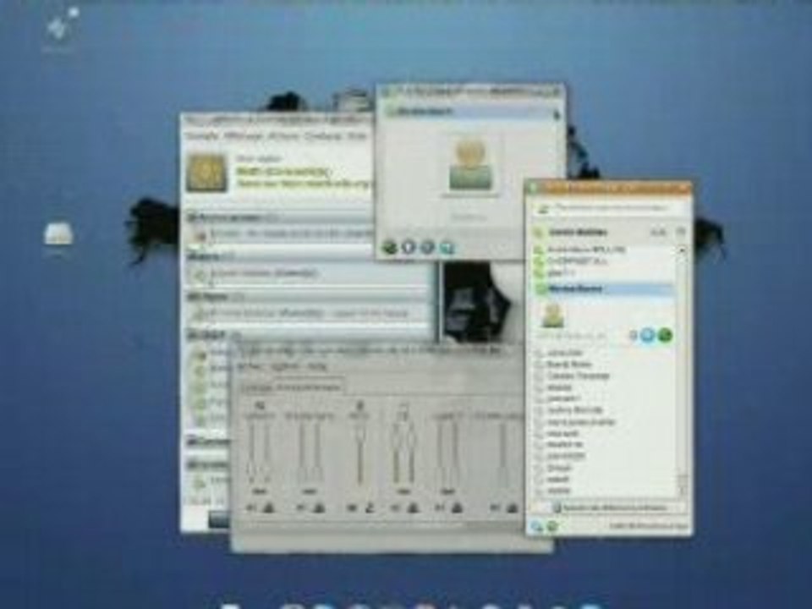Click the second round icon in the call window's toolbar
The image size is (812, 609).
(x=409, y=246)
